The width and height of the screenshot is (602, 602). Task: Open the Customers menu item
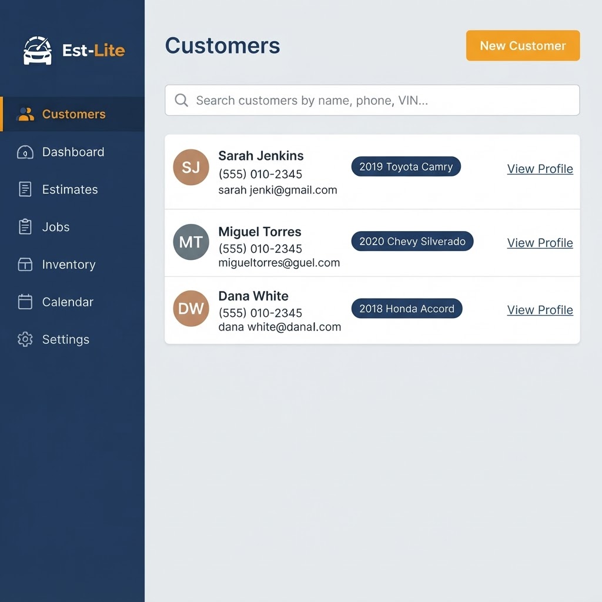coord(72,114)
